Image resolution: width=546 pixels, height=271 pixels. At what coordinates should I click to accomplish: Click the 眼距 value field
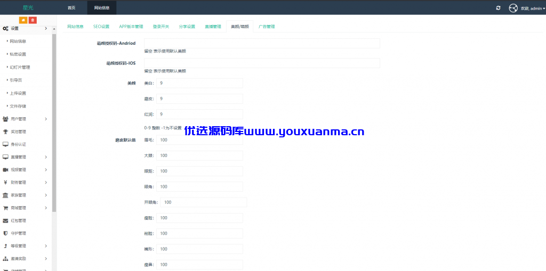tap(199, 171)
